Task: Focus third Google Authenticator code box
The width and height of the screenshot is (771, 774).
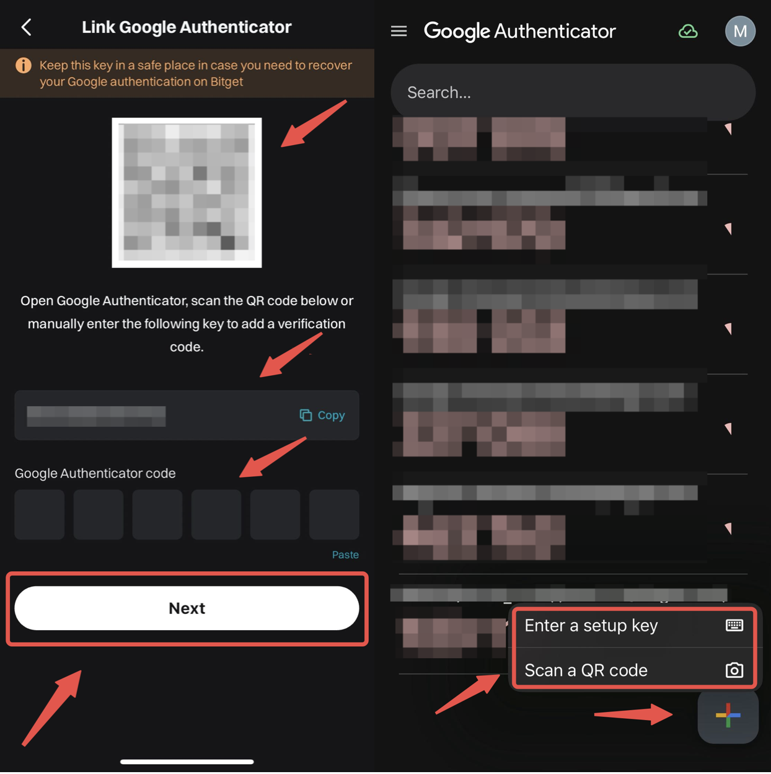Action: pyautogui.click(x=157, y=514)
